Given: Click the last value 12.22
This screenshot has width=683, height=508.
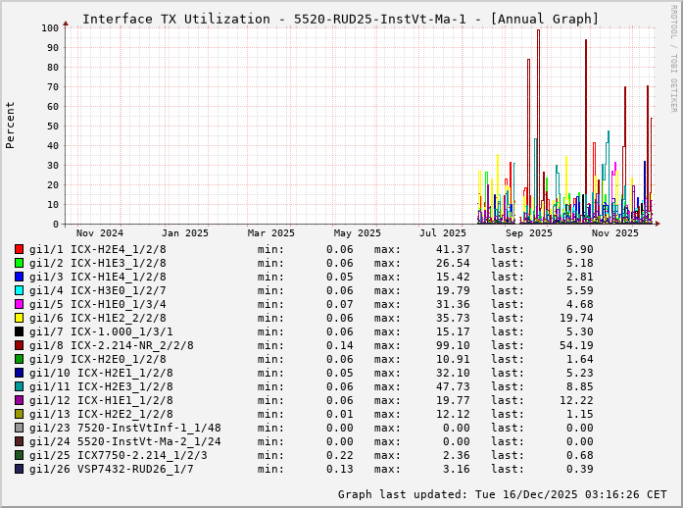Looking at the screenshot, I should point(576,400).
